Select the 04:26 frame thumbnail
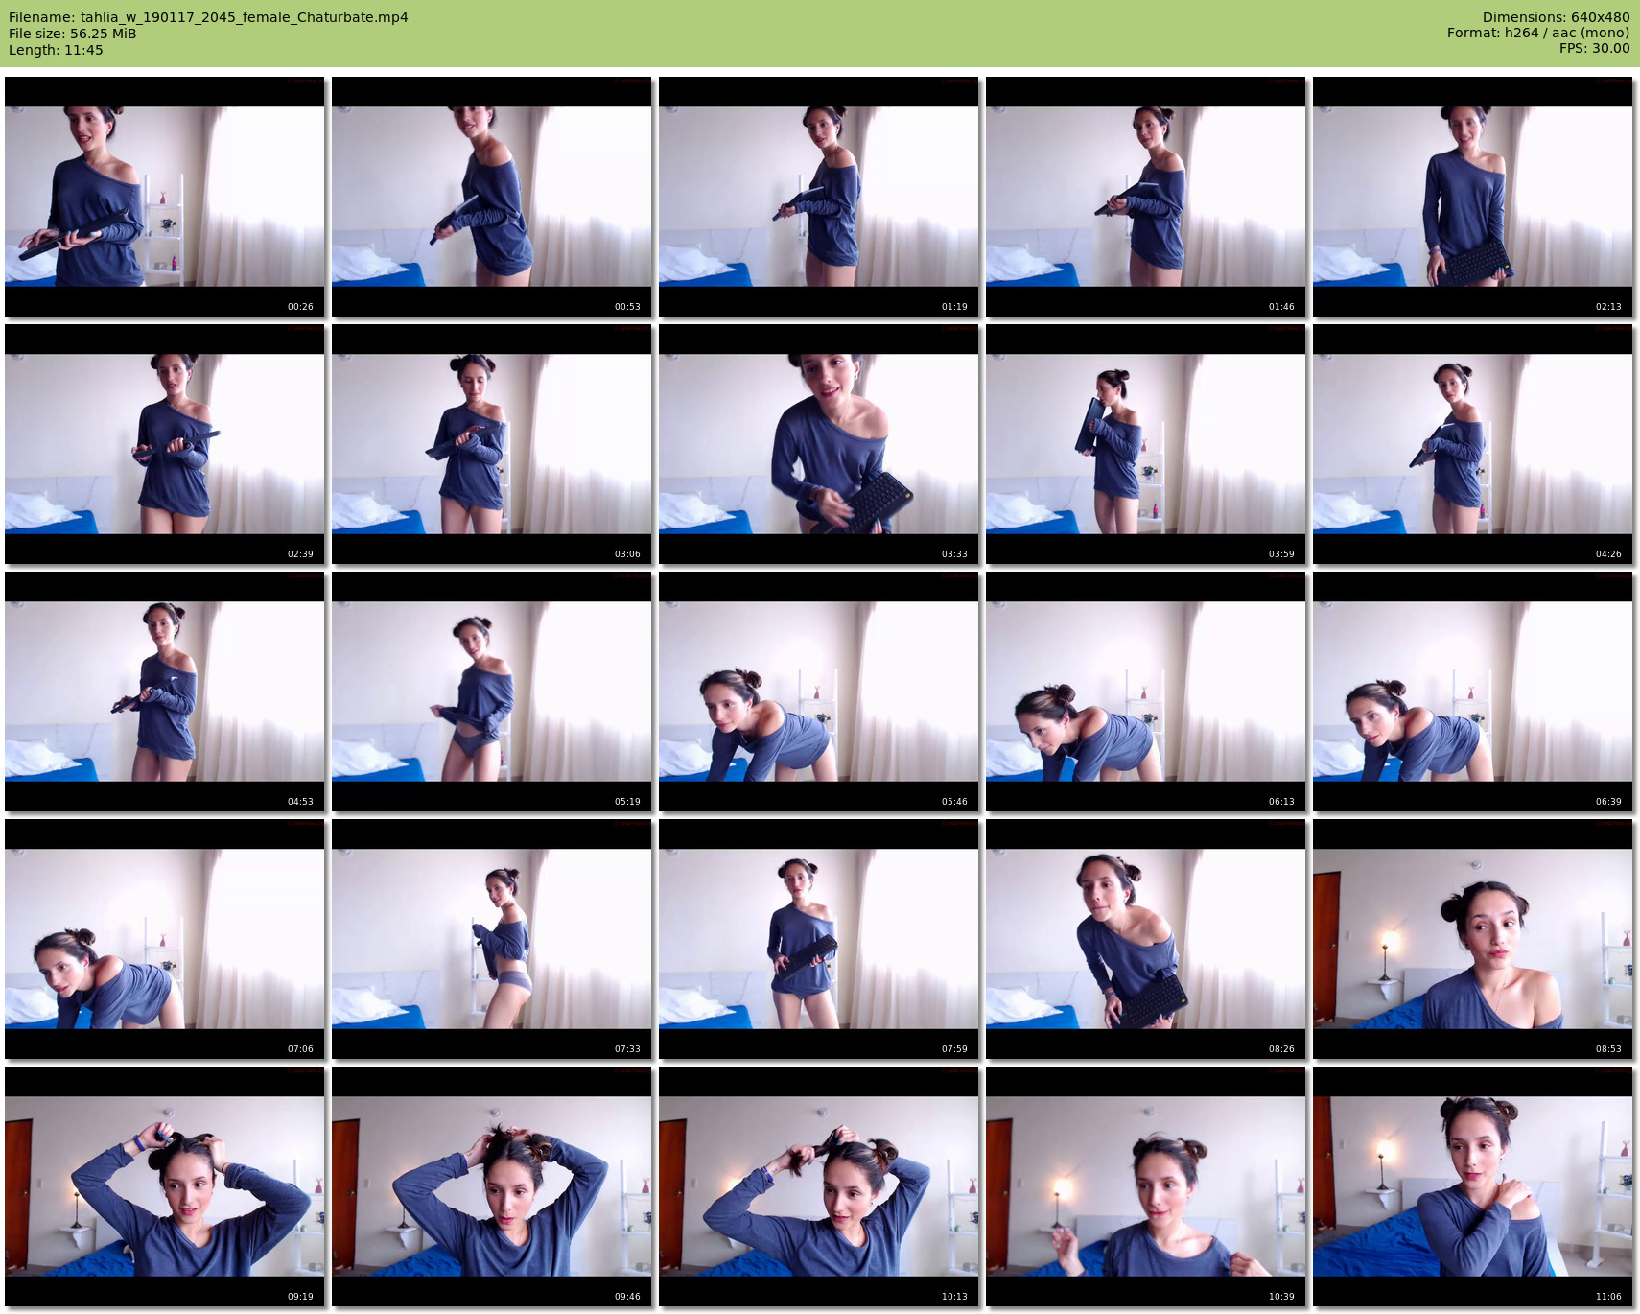 (x=1473, y=444)
